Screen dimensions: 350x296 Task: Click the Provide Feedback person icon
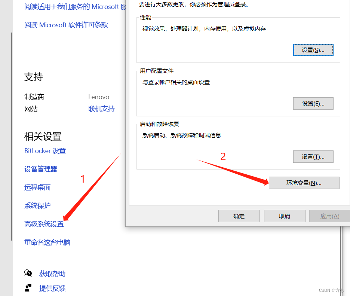[x=29, y=288]
